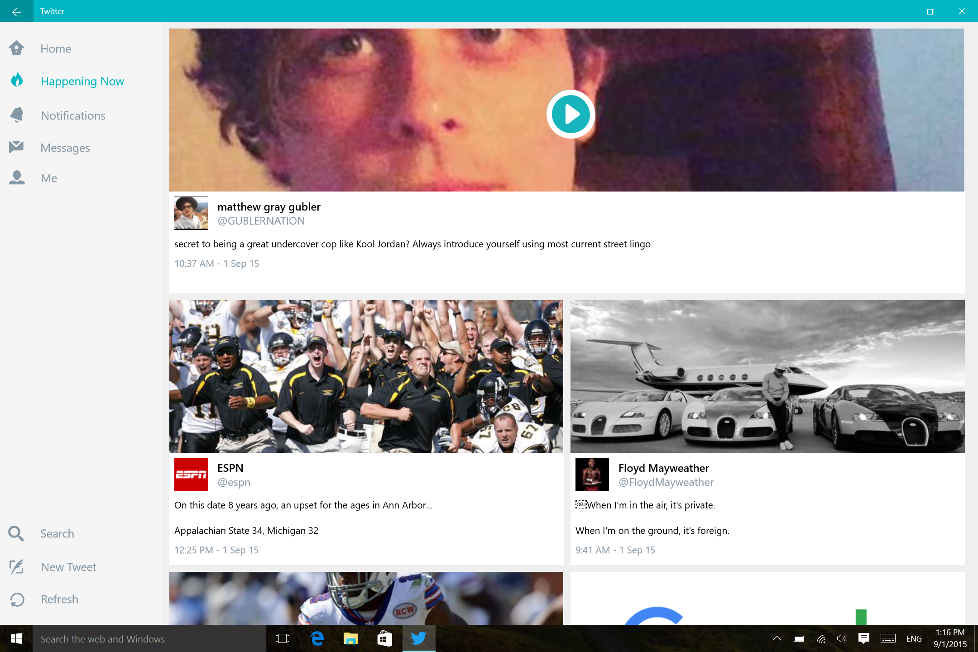Click the @GUBLERNATION handle
This screenshot has height=652, width=978.
point(261,221)
